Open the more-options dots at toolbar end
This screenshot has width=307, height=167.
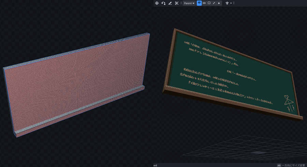pyautogui.click(x=234, y=3)
